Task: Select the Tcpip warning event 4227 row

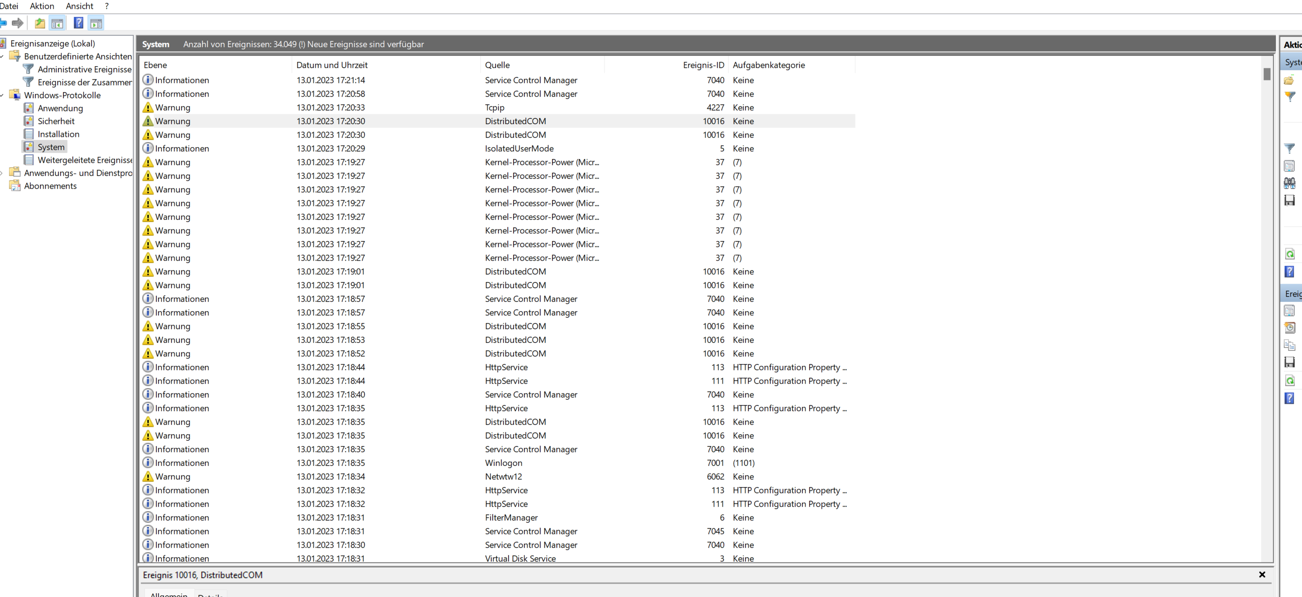Action: 494,108
